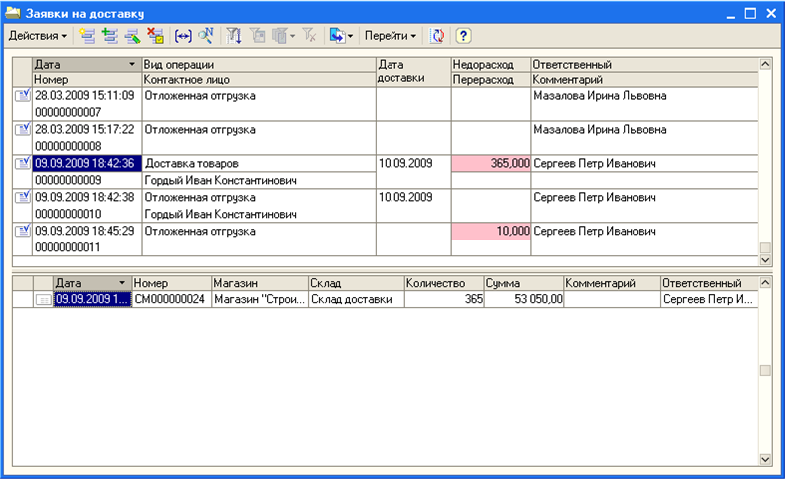
Task: Expand the Filter history dropdown arrow
Action: pyautogui.click(x=292, y=36)
